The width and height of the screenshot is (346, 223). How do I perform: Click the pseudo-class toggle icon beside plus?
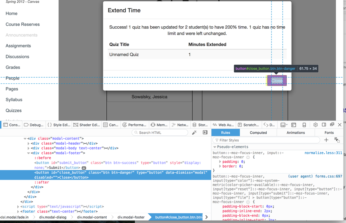(x=337, y=140)
